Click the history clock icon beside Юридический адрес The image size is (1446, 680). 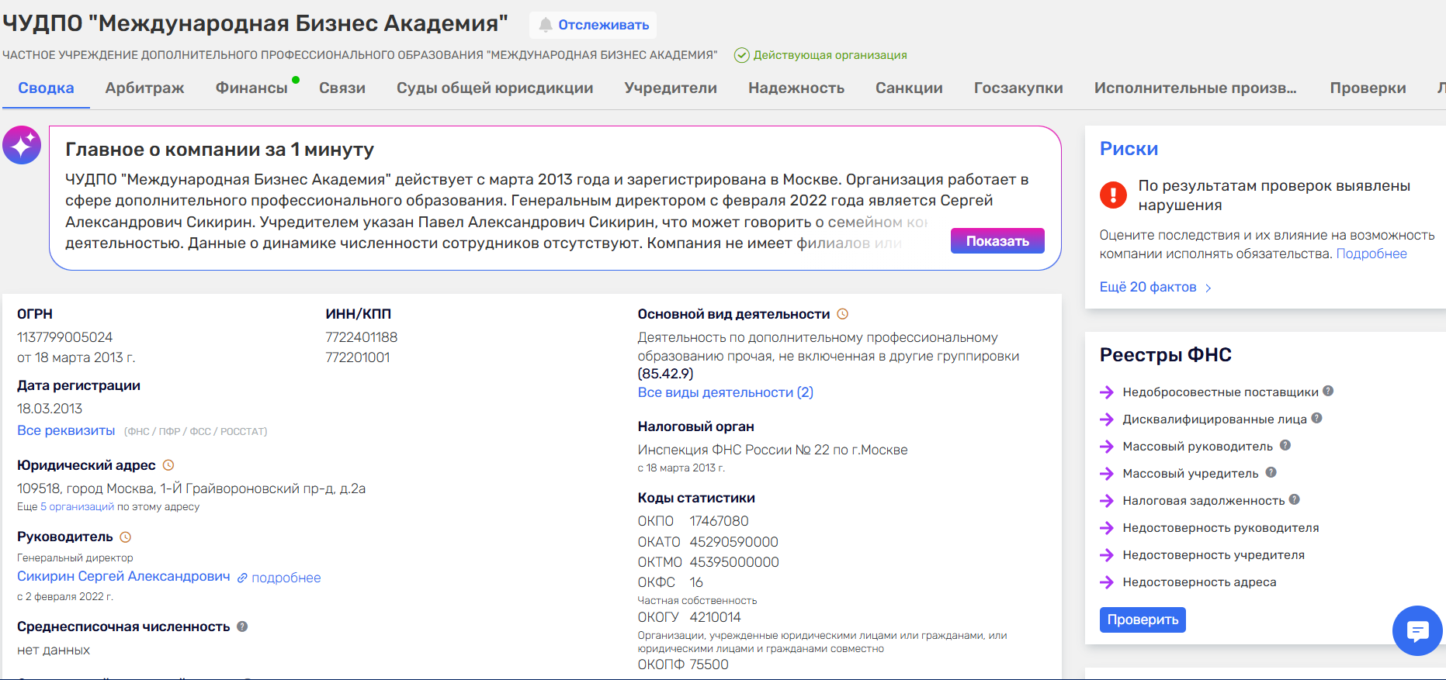click(168, 465)
